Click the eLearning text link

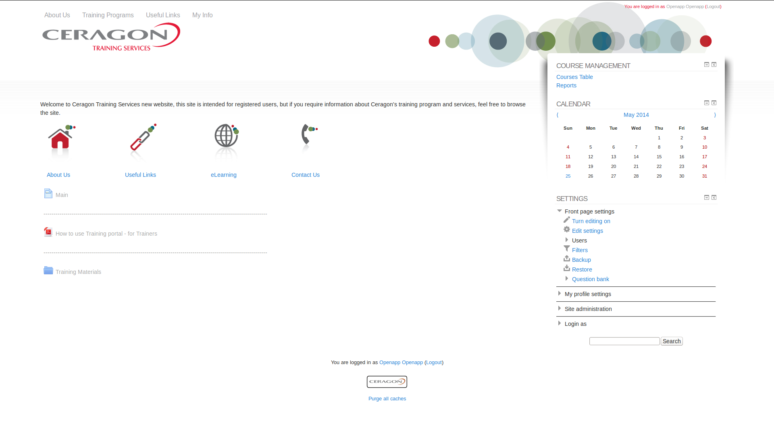coord(224,175)
